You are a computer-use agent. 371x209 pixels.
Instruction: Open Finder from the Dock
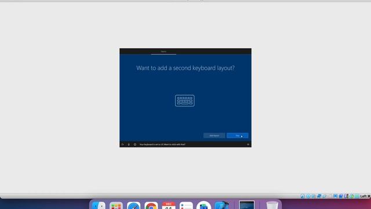[x=99, y=205]
